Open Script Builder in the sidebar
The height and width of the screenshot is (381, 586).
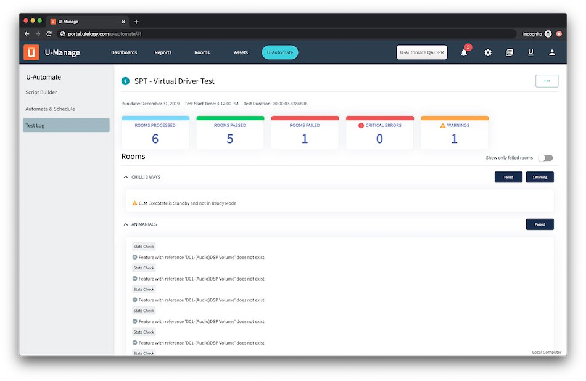41,92
